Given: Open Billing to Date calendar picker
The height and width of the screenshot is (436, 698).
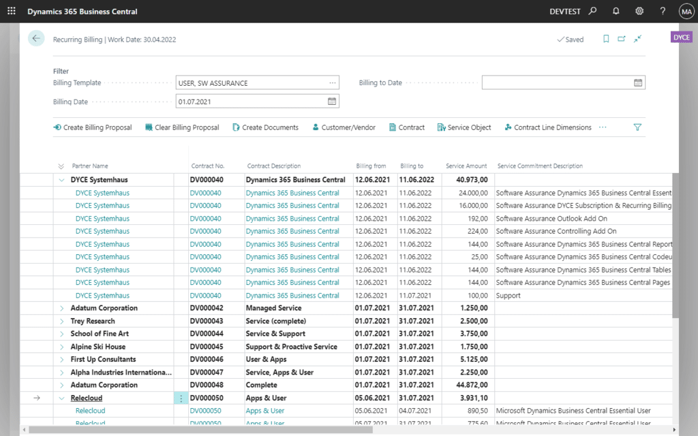Looking at the screenshot, I should [x=638, y=82].
